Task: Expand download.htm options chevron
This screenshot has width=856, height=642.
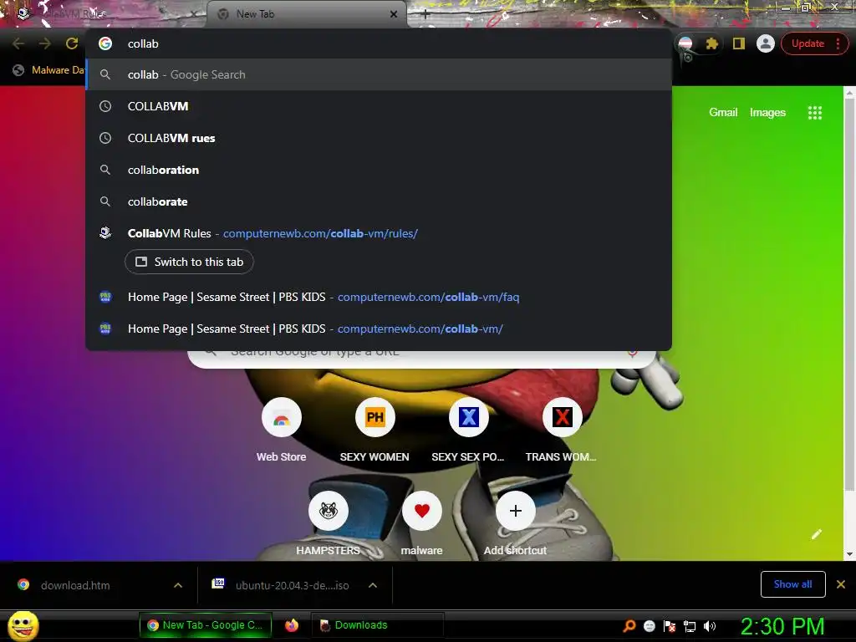Action: click(x=178, y=585)
